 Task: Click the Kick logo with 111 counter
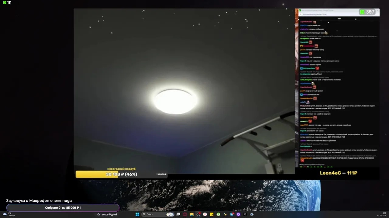tap(7, 2)
